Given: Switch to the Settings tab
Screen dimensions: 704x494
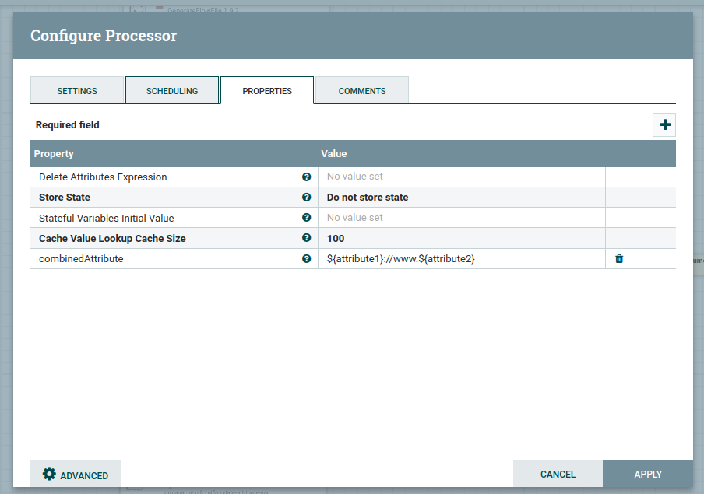Looking at the screenshot, I should (77, 91).
